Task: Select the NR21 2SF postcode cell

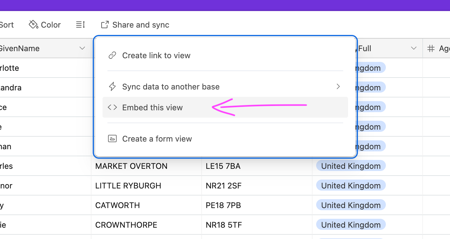Action: click(x=223, y=186)
